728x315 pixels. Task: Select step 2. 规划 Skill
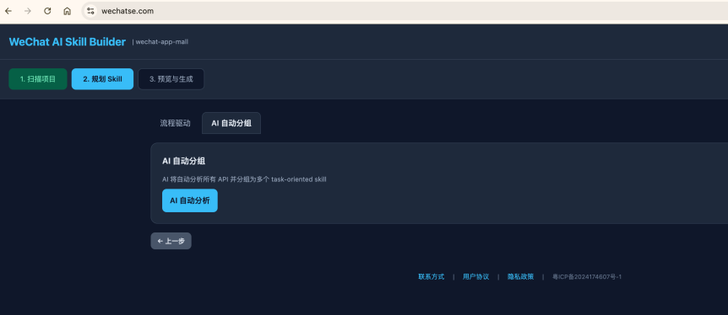pyautogui.click(x=102, y=79)
